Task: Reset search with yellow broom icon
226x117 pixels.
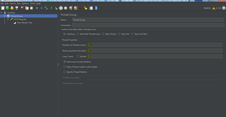Action: click(86, 8)
